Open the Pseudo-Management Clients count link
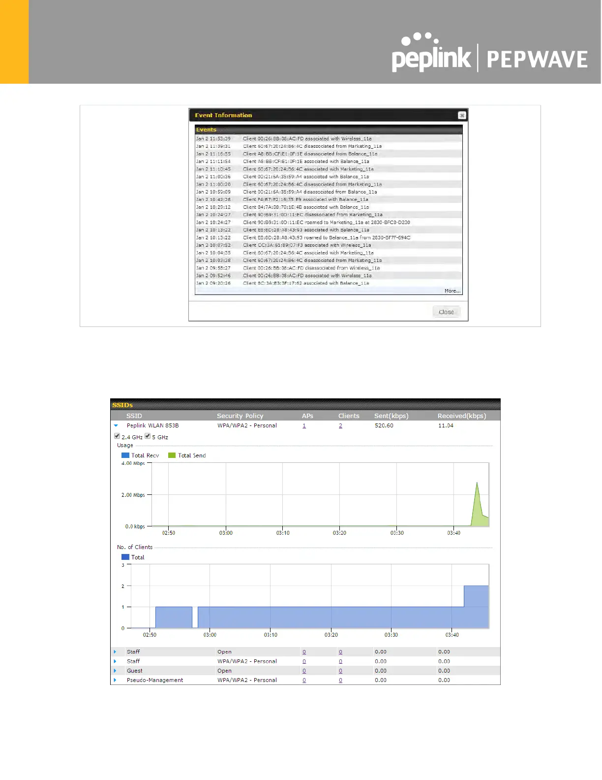 click(x=340, y=680)
